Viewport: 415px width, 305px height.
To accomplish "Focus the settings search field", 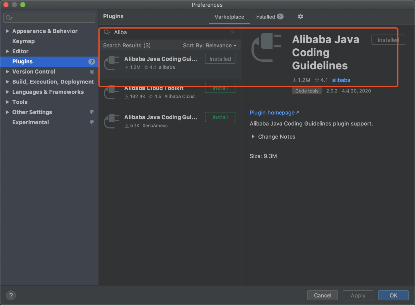I will (49, 18).
